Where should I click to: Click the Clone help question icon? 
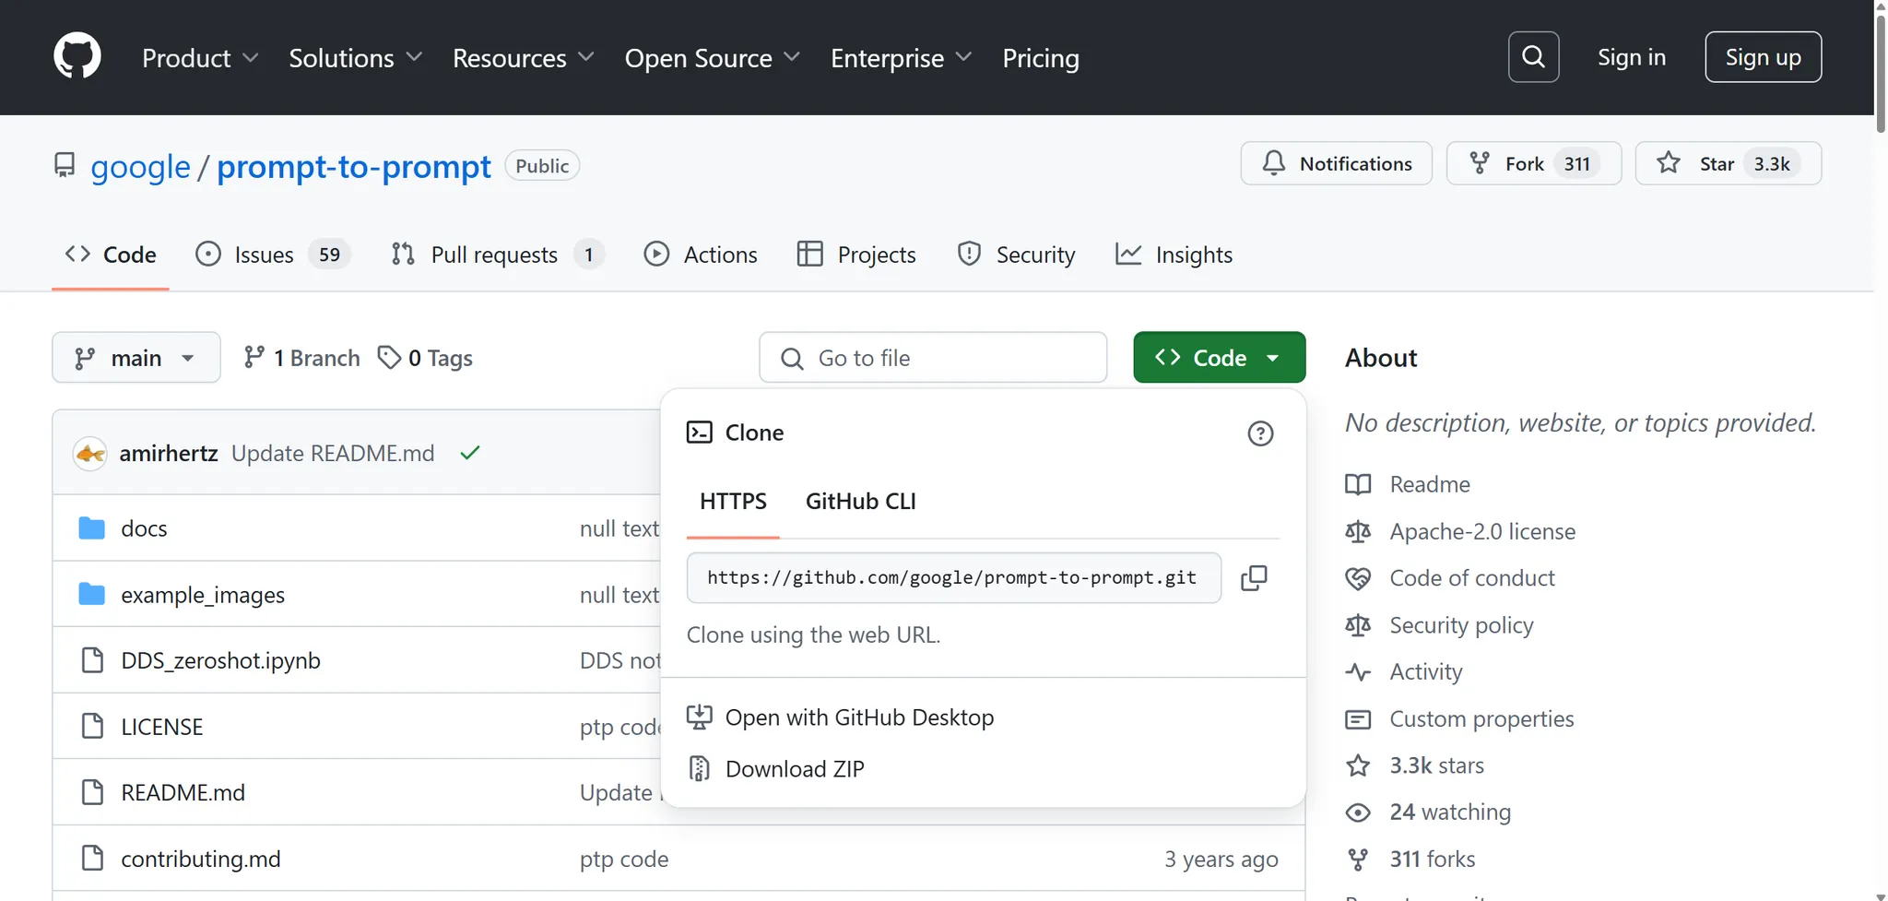click(1260, 433)
